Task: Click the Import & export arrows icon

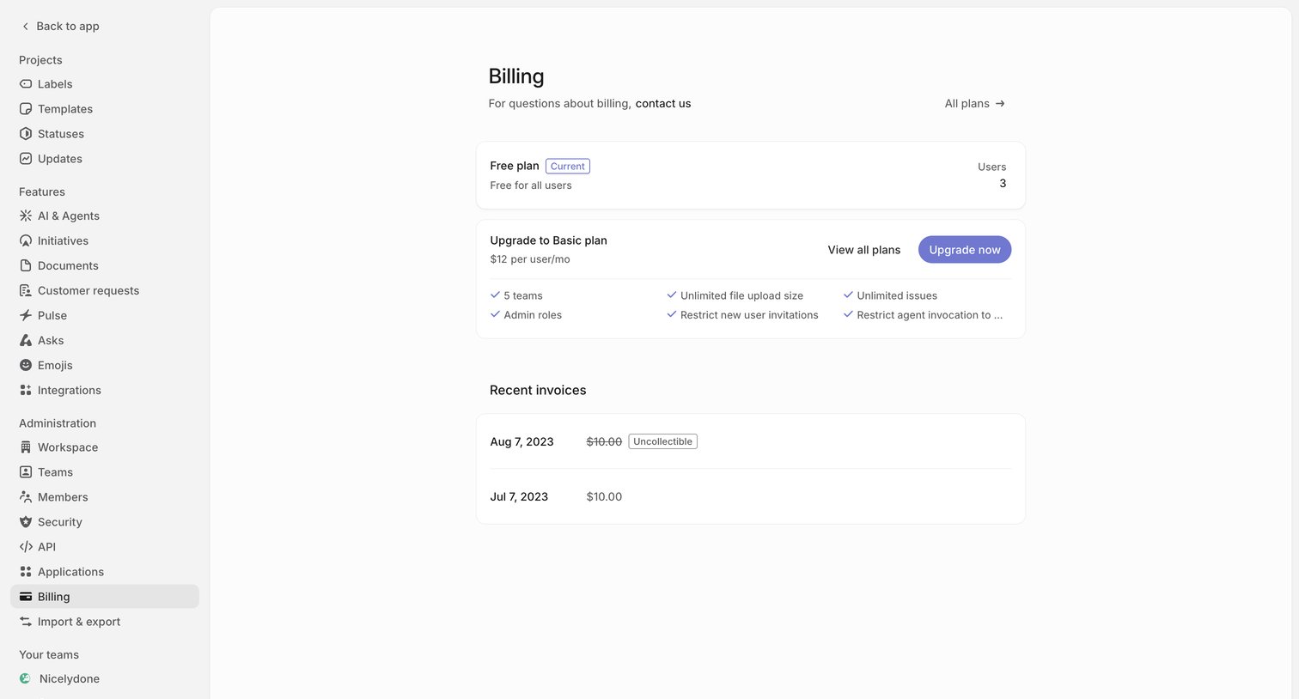Action: pos(26,622)
